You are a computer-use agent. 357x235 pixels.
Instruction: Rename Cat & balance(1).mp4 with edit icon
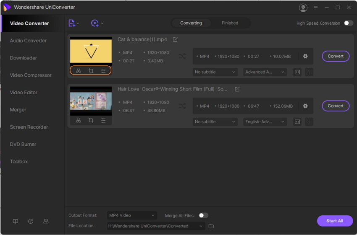tap(175, 39)
